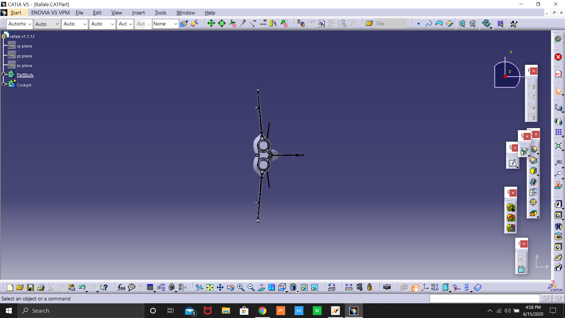Expand the PartBody tree node

[x=3, y=74]
